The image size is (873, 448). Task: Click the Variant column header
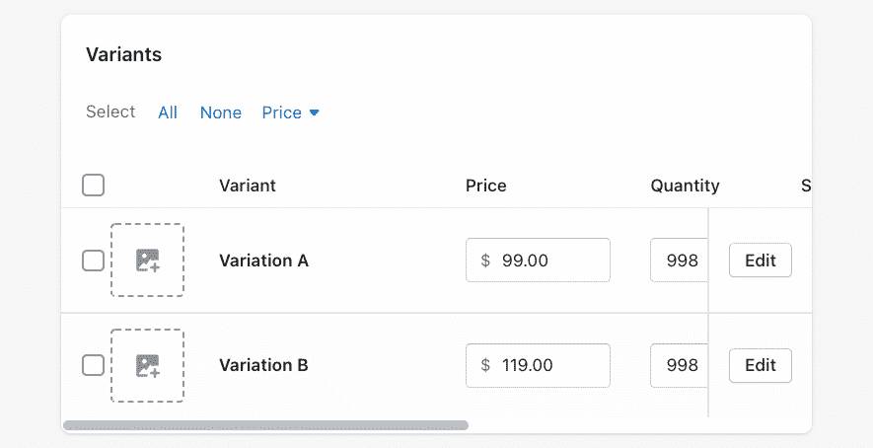point(248,186)
